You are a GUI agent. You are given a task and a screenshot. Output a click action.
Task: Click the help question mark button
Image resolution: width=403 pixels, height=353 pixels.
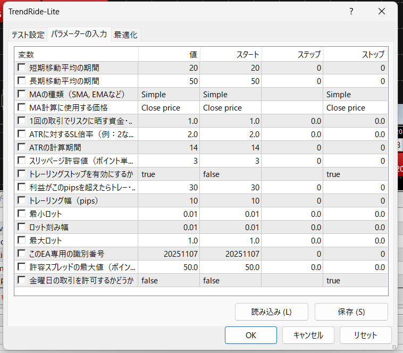(351, 11)
